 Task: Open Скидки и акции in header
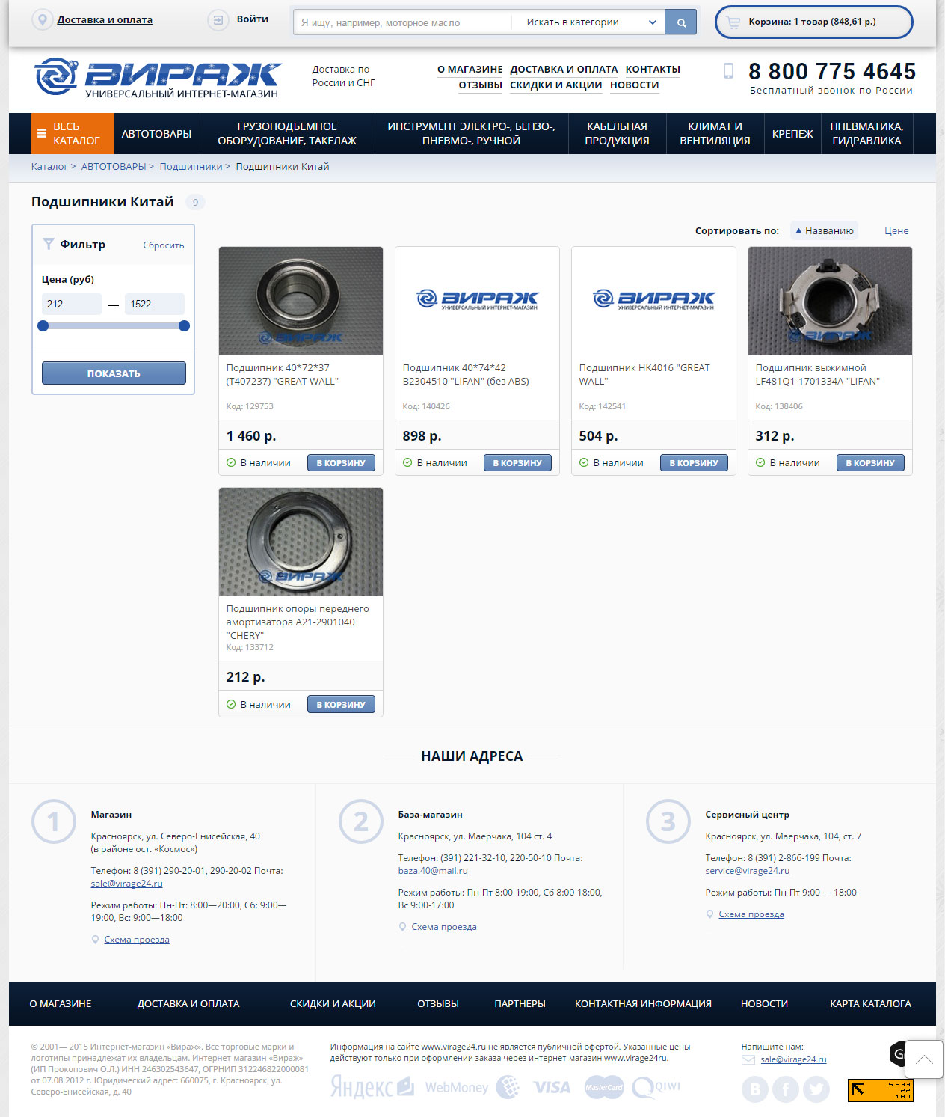[555, 85]
